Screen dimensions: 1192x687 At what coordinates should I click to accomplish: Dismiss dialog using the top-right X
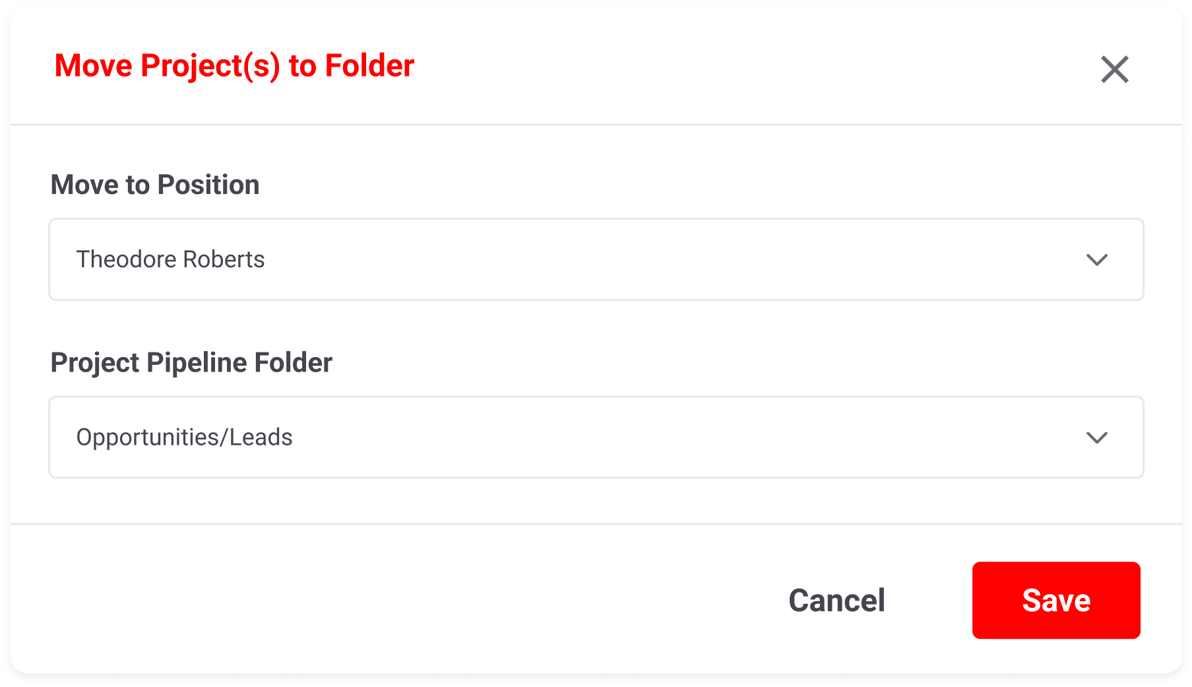tap(1114, 69)
